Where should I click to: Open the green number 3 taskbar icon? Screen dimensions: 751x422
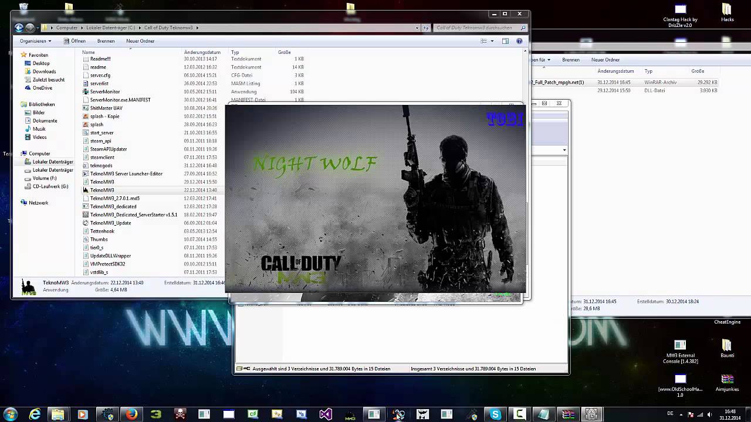(155, 414)
